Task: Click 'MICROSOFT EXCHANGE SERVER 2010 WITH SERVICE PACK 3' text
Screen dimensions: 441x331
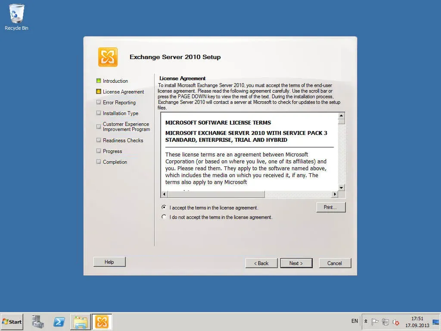Action: point(246,133)
